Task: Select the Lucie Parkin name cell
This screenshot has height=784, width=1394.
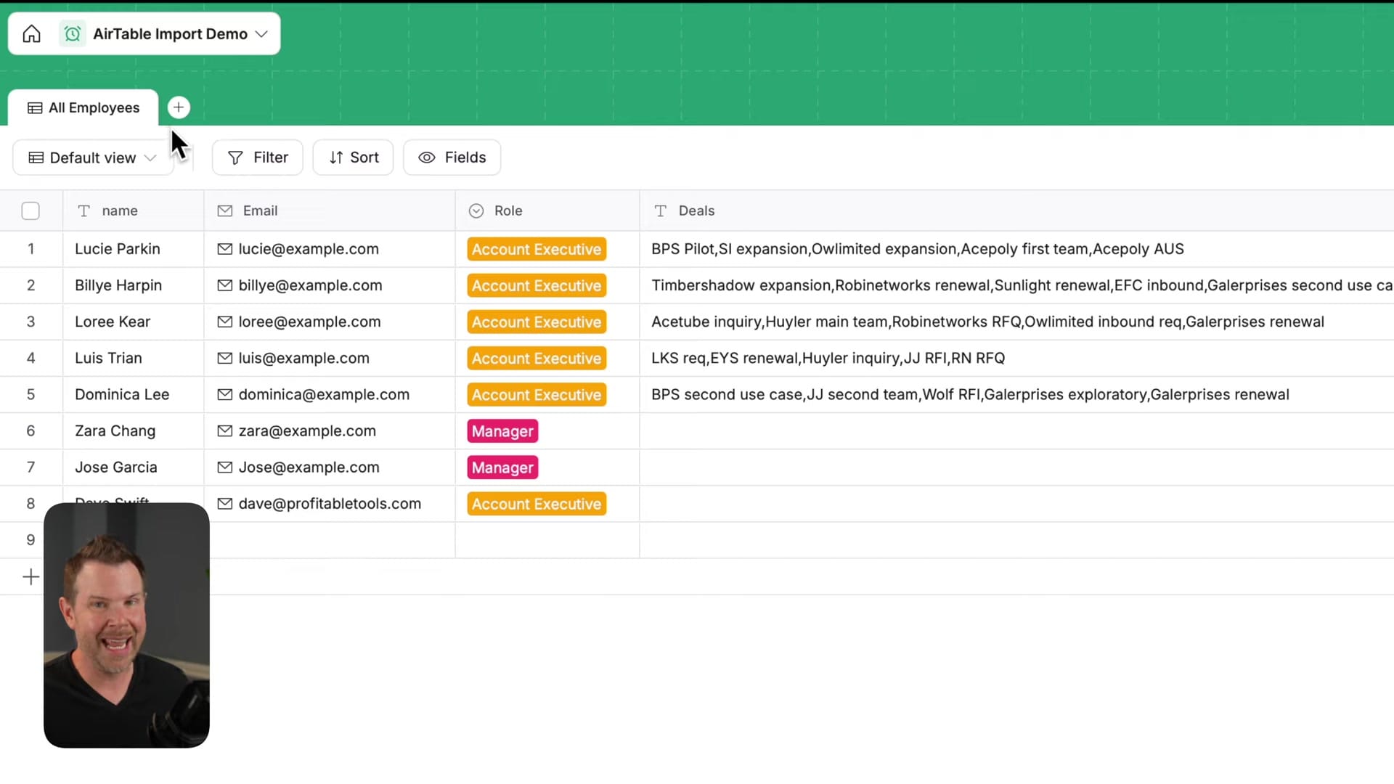Action: coord(134,249)
